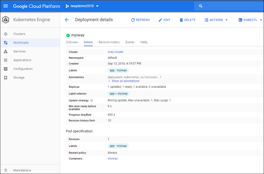Click the REFRESH button label

[143, 20]
